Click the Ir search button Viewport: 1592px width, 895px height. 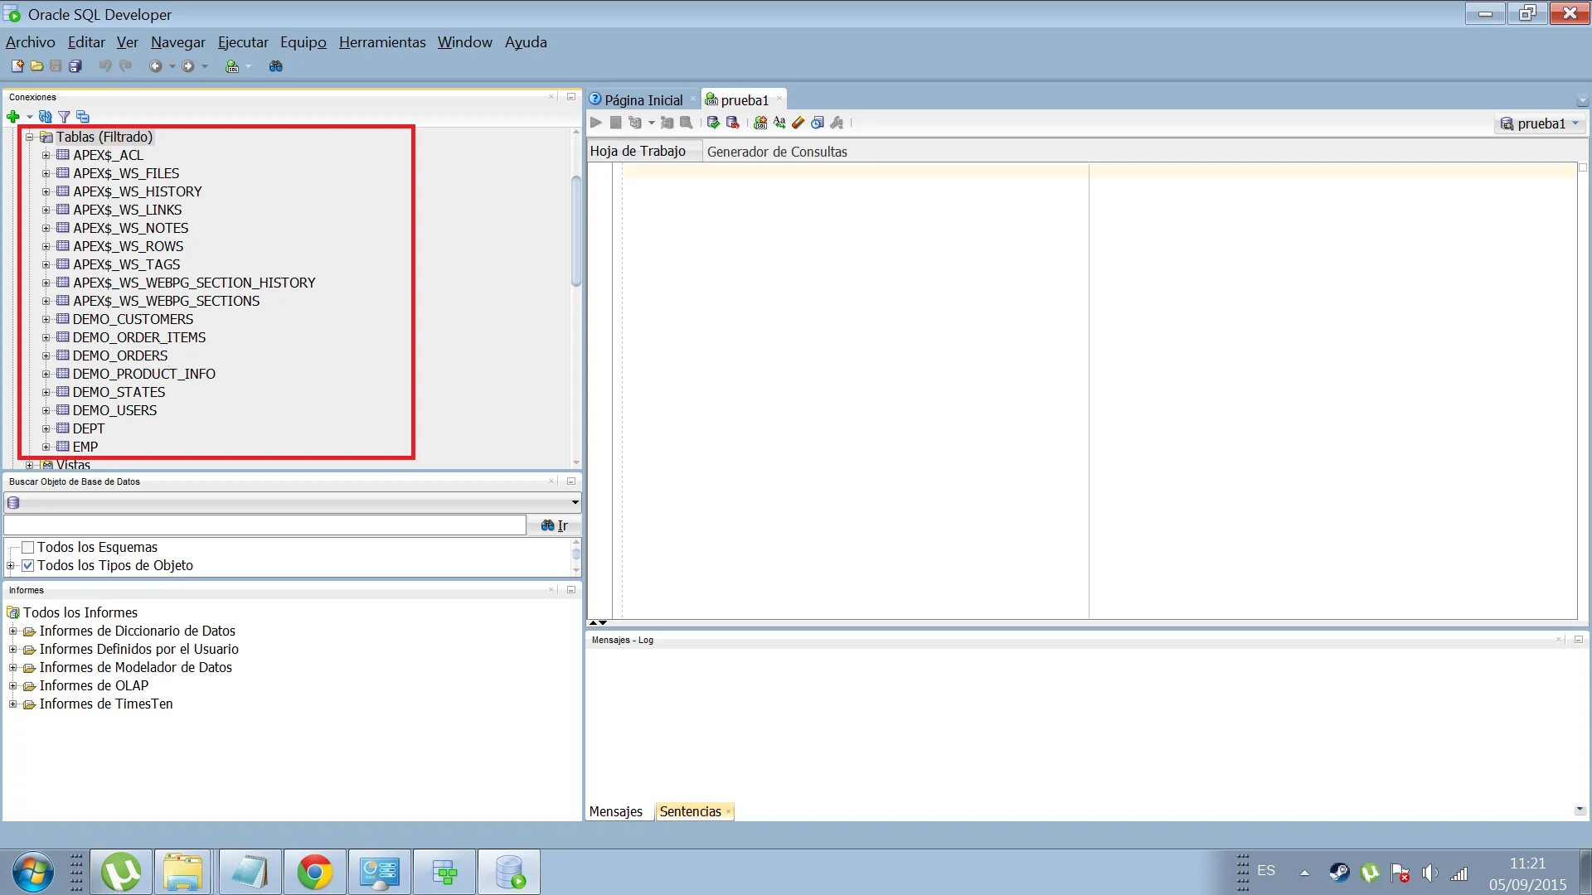pos(554,525)
